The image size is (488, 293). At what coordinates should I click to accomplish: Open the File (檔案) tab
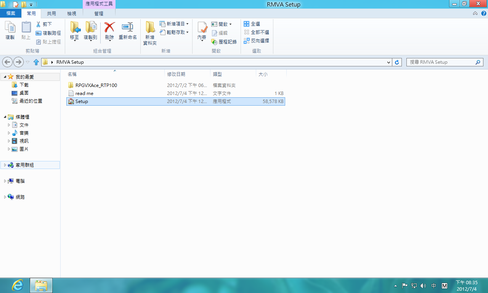coord(11,13)
